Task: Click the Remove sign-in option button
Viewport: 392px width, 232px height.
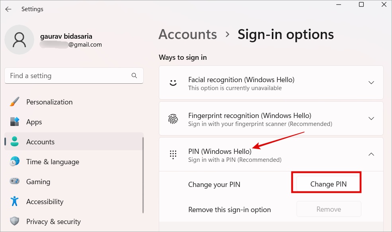Action: coord(328,209)
